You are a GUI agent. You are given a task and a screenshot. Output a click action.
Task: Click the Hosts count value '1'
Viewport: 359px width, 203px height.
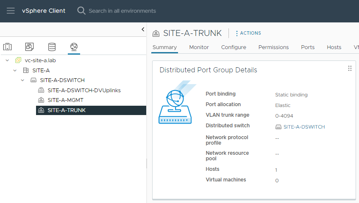coord(276,170)
